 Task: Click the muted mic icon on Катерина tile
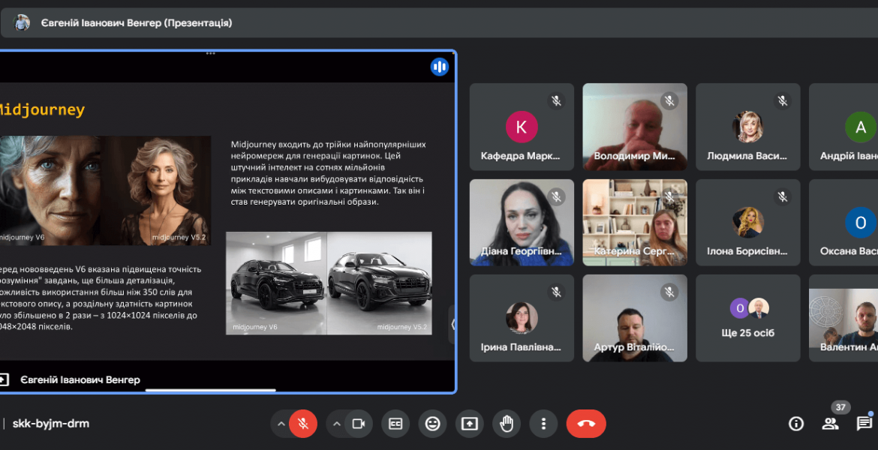point(669,196)
